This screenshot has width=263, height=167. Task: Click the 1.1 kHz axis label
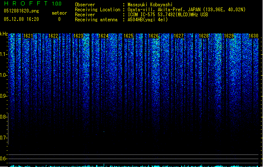click(x=4, y=54)
